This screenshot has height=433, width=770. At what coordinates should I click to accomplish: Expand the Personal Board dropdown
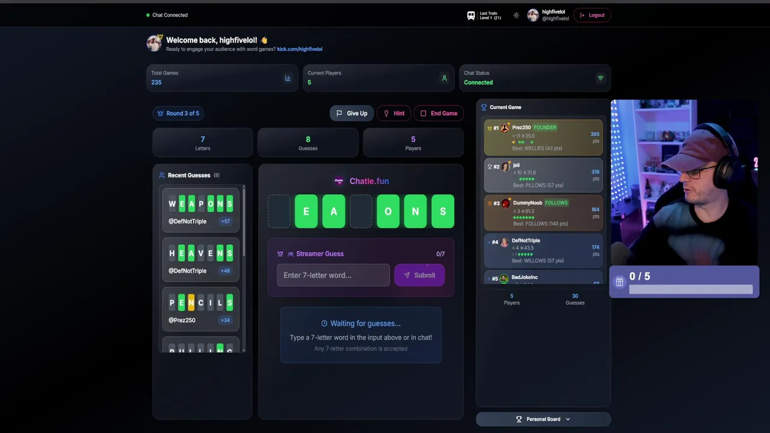tap(543, 419)
